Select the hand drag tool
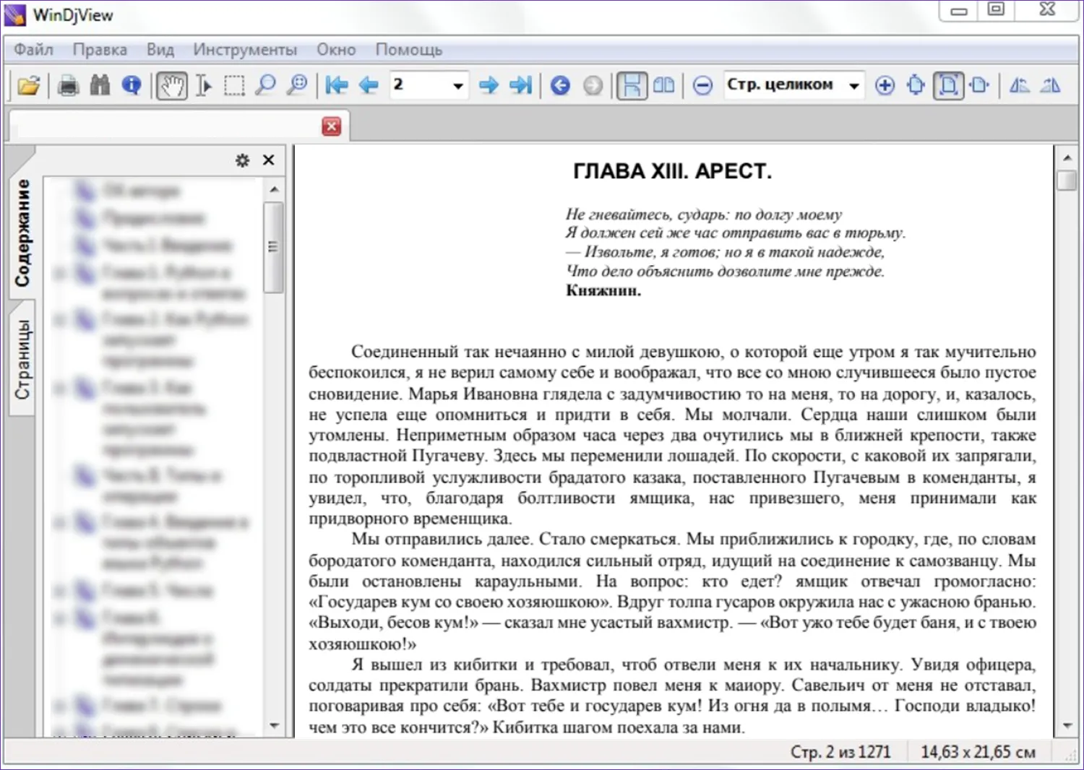This screenshot has height=770, width=1084. pos(172,86)
